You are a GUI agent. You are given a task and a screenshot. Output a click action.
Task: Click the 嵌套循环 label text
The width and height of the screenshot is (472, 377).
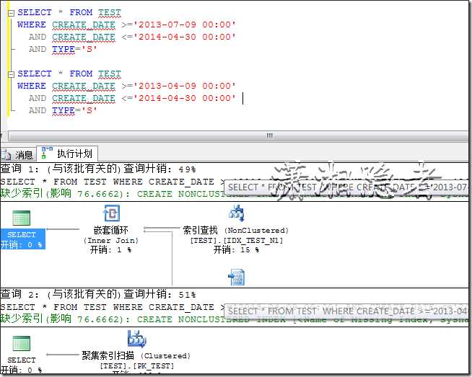point(111,230)
